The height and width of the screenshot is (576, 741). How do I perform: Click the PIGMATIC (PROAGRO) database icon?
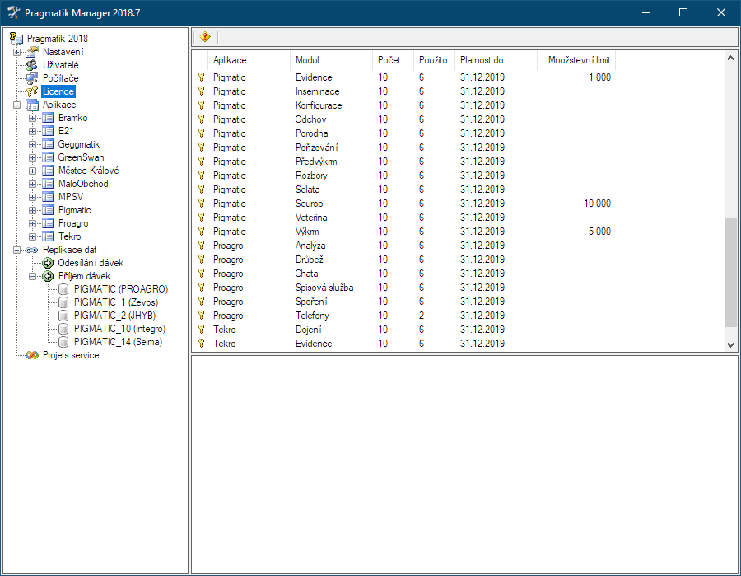63,289
